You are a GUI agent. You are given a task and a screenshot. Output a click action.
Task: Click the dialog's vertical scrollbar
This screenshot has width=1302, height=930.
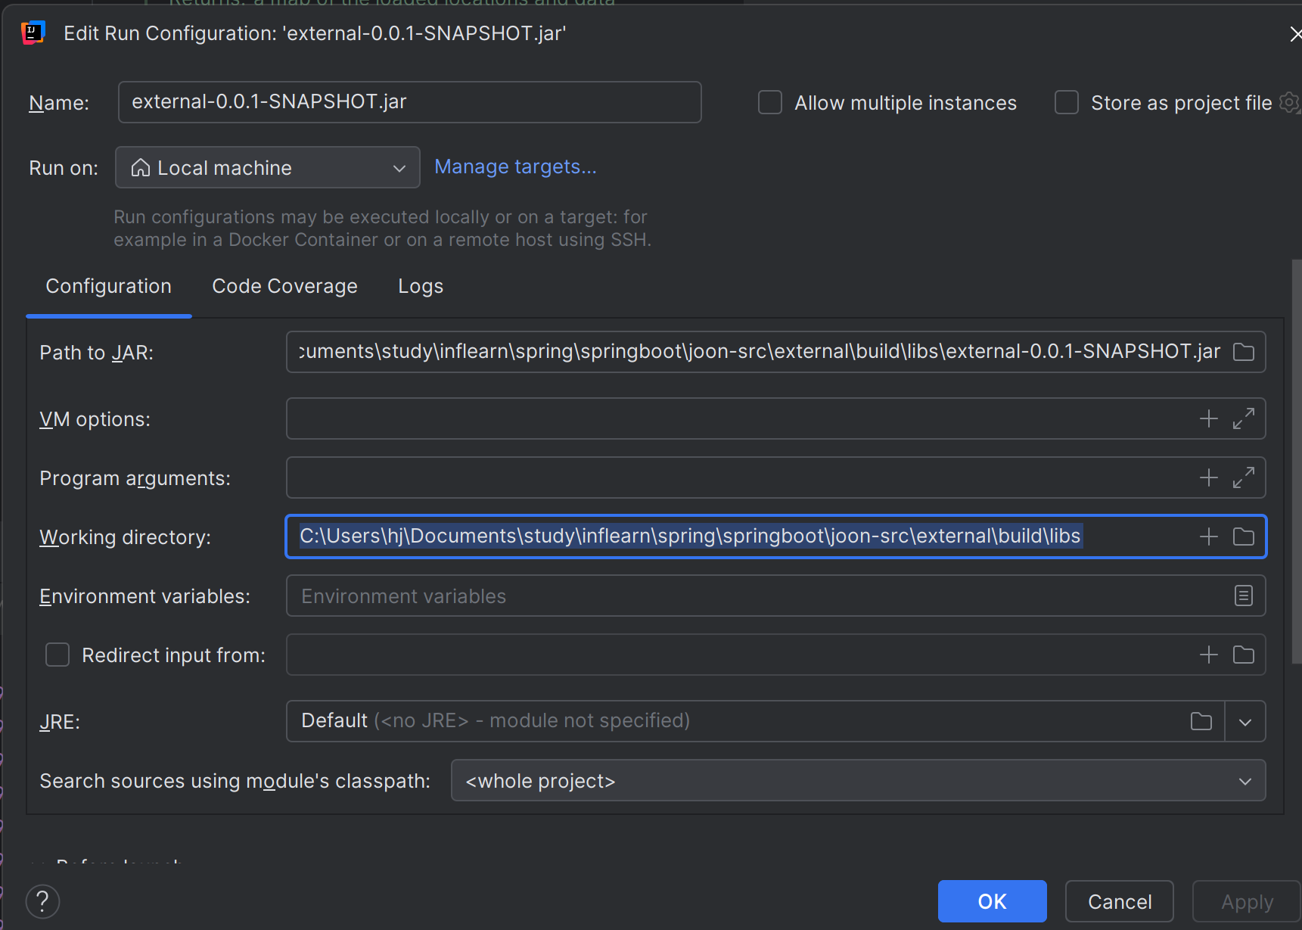1297,462
